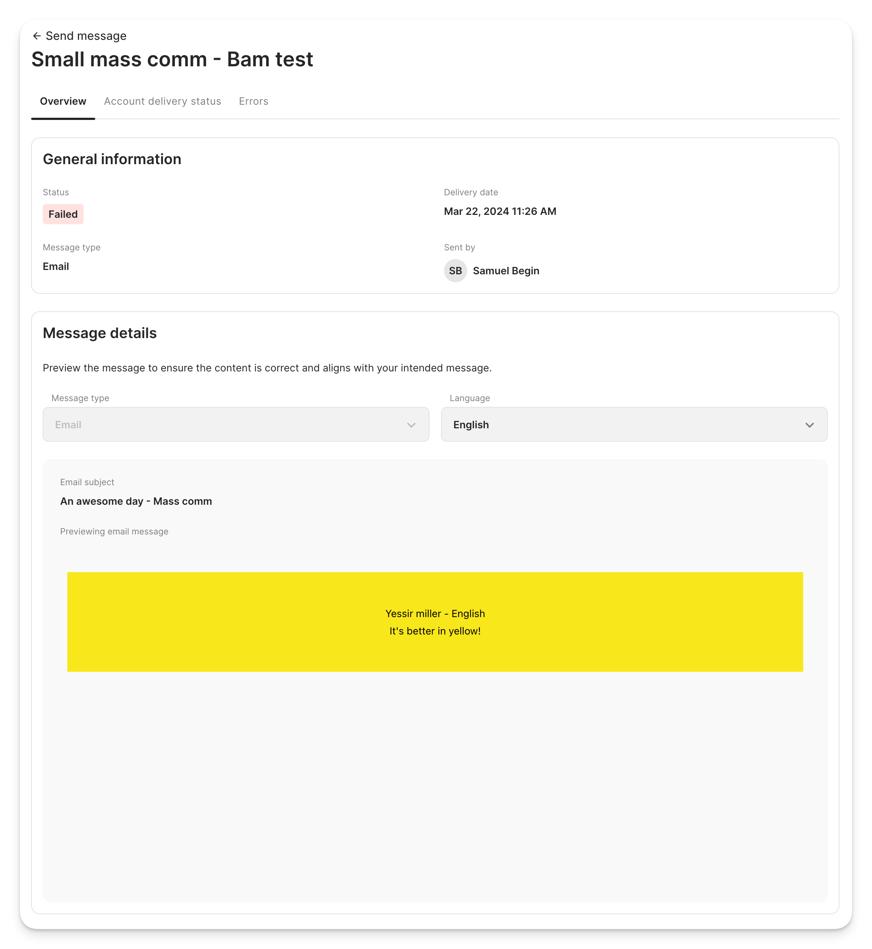
Task: Select the Overview tab
Action: (63, 101)
